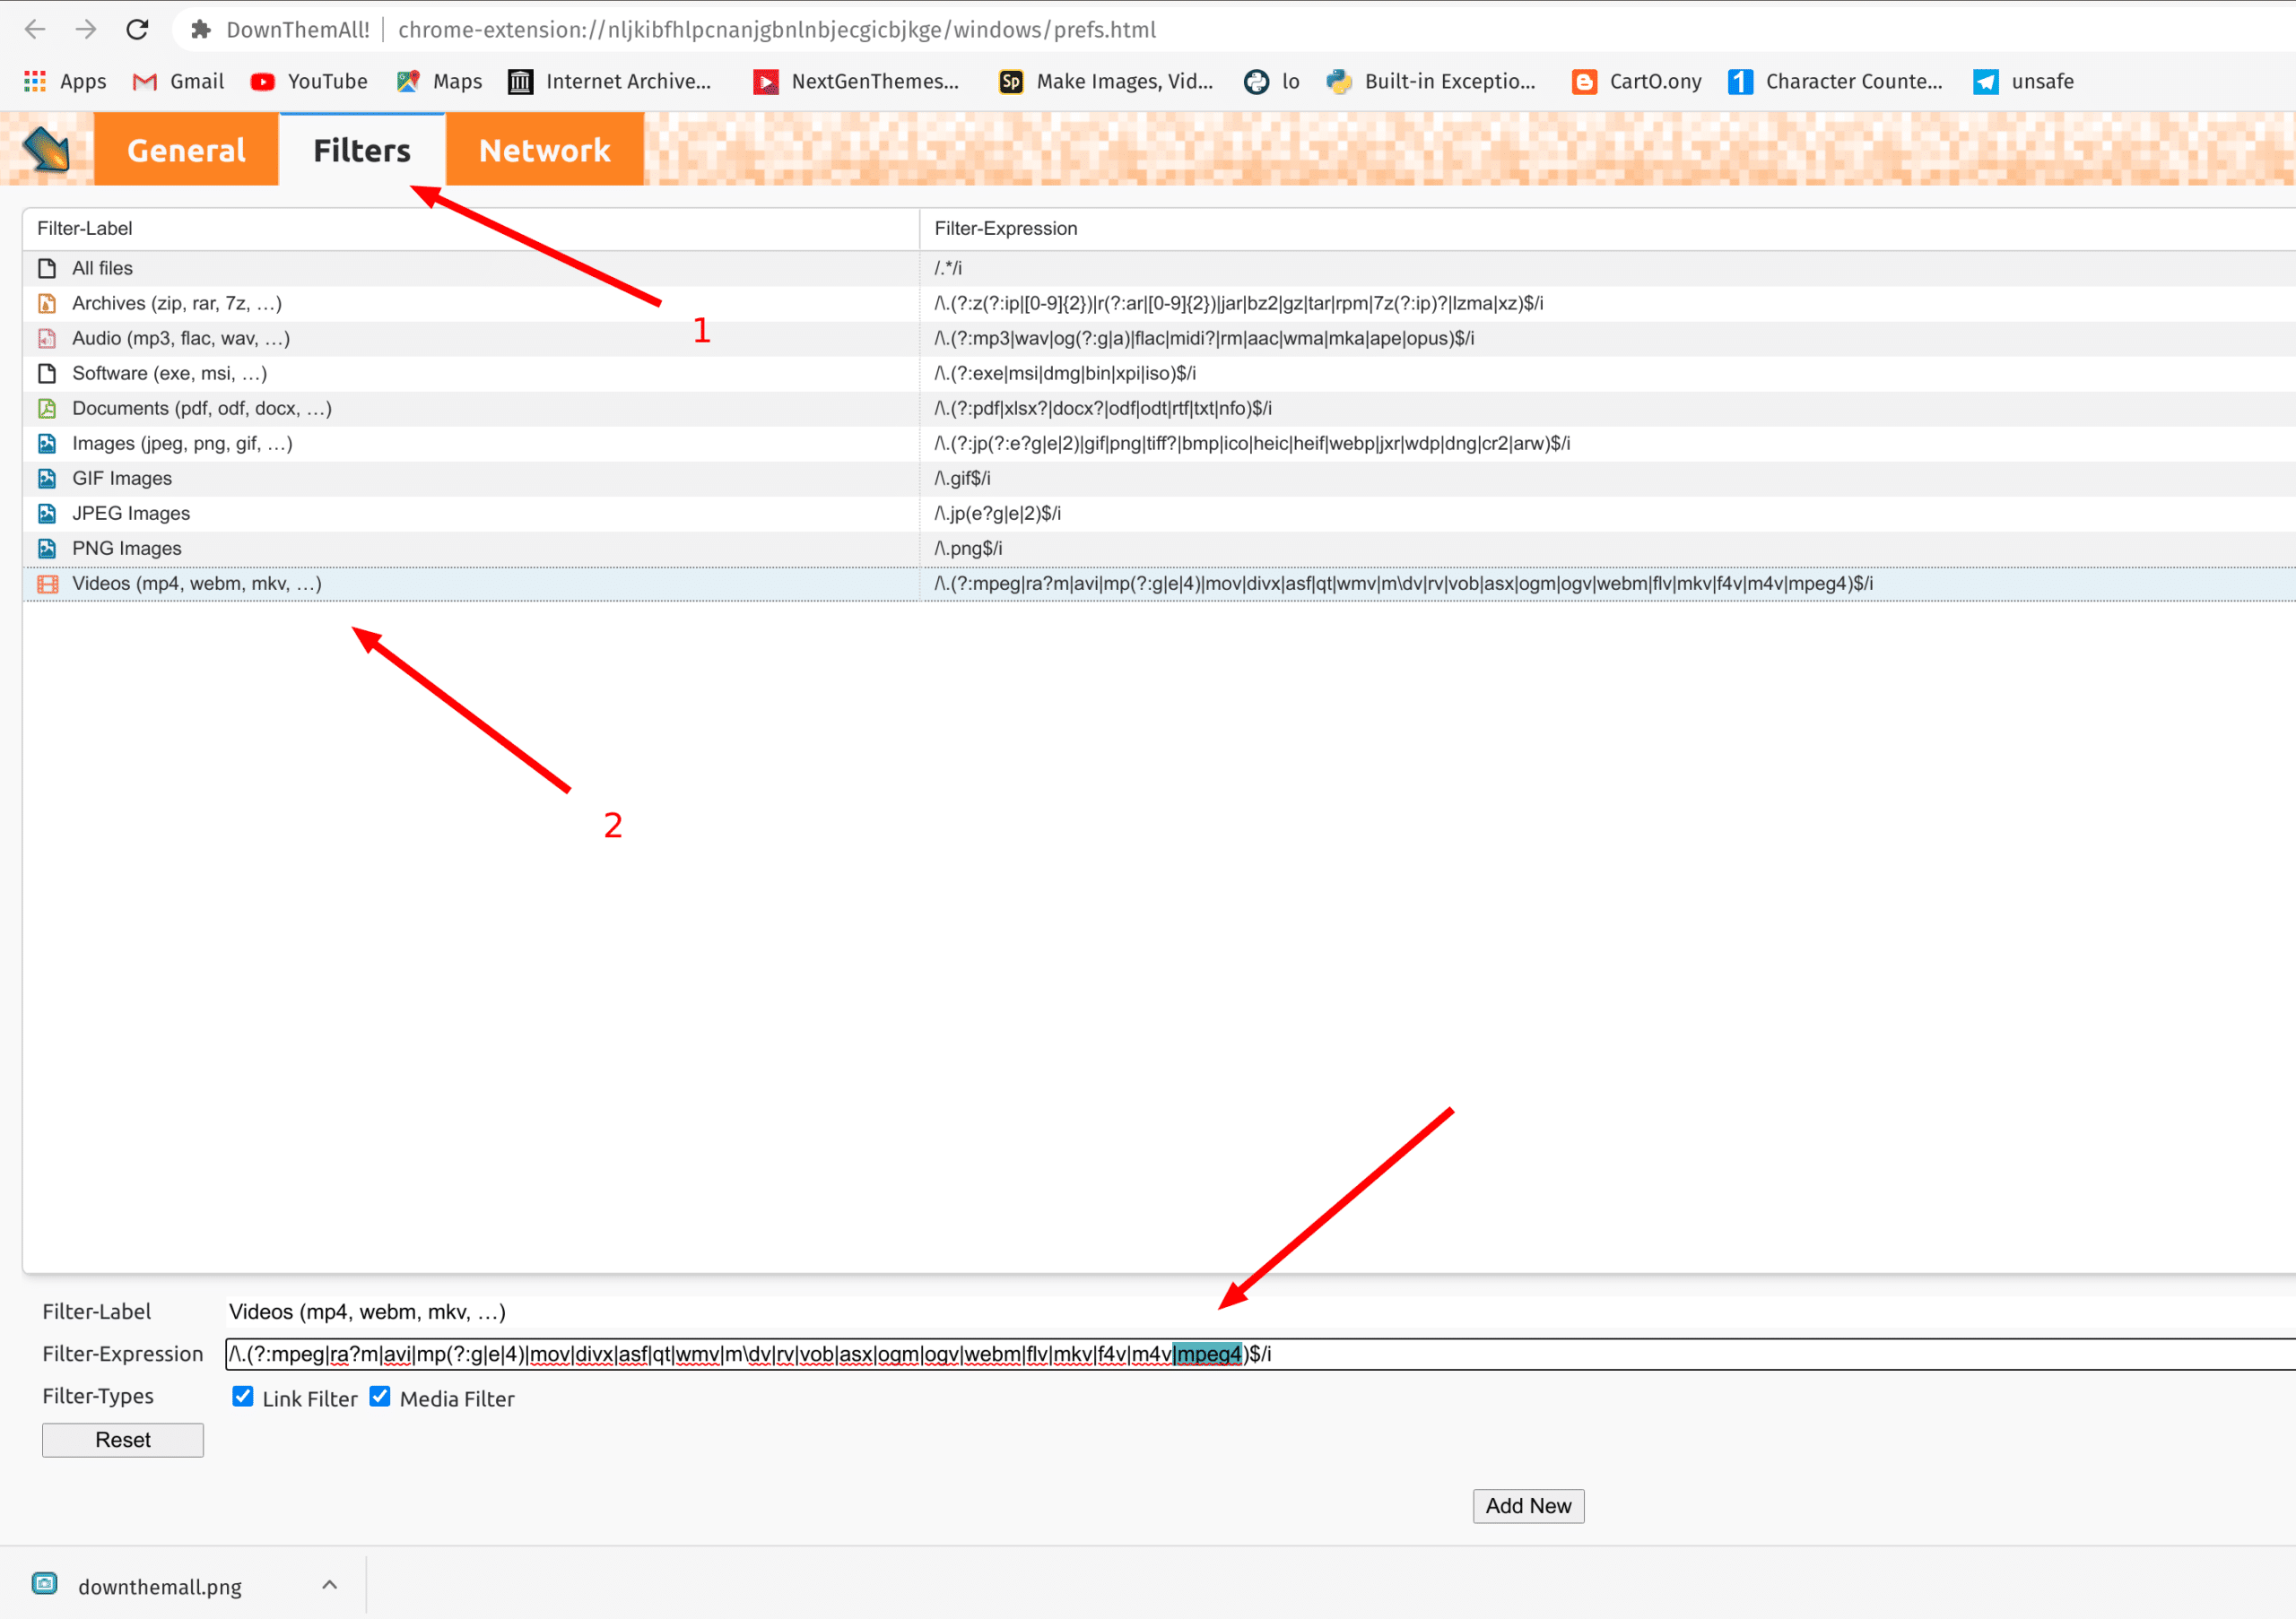Open the YouTube bookmark icon

coord(263,82)
